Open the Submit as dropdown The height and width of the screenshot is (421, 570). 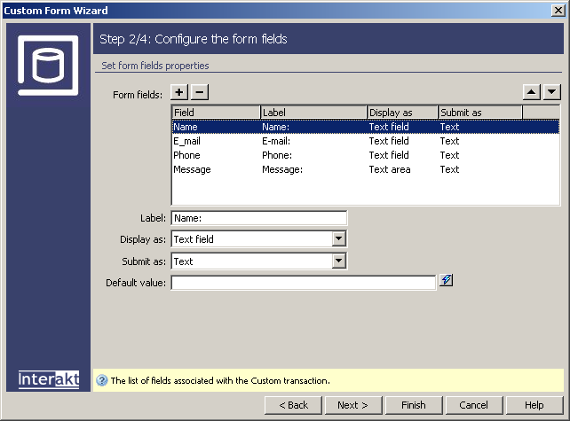point(338,261)
